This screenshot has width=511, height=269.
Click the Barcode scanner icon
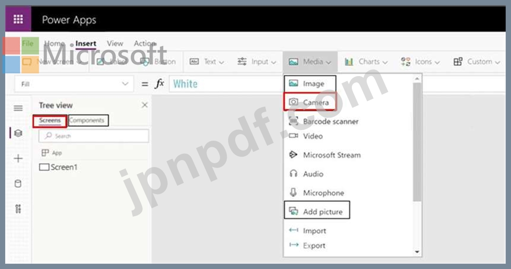pos(293,121)
